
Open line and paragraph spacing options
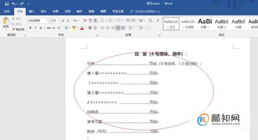click(130, 28)
